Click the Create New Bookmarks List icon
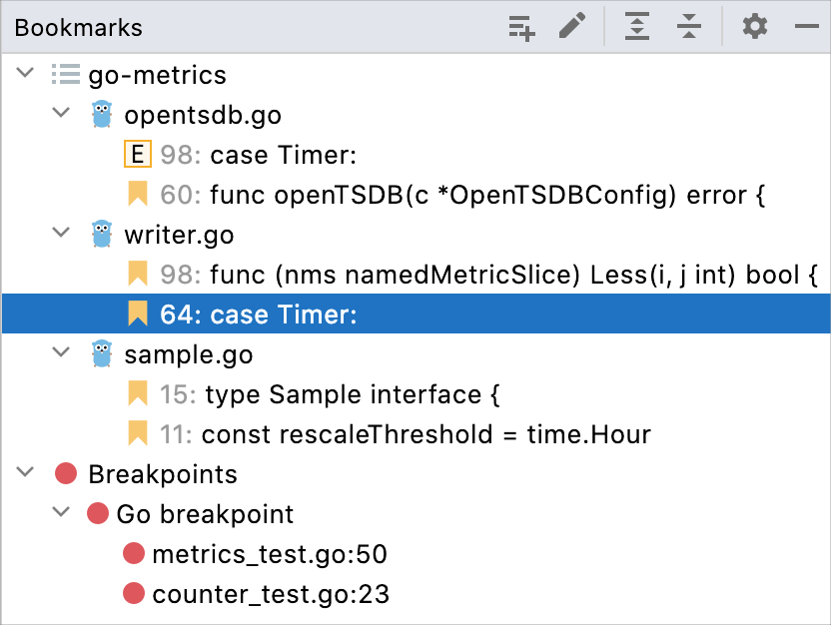 pyautogui.click(x=520, y=27)
